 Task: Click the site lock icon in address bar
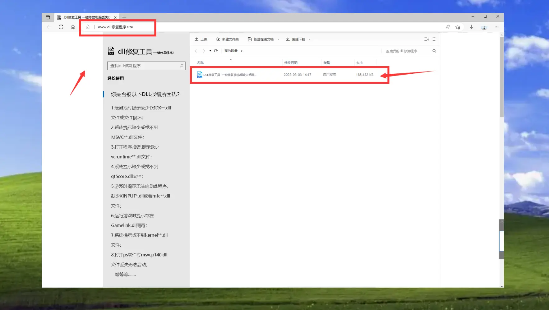(x=88, y=27)
